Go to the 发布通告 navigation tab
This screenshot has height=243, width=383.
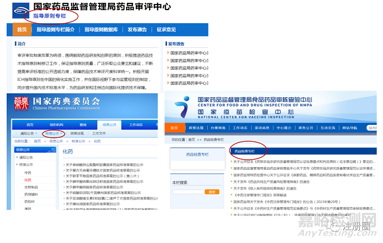coord(138,29)
